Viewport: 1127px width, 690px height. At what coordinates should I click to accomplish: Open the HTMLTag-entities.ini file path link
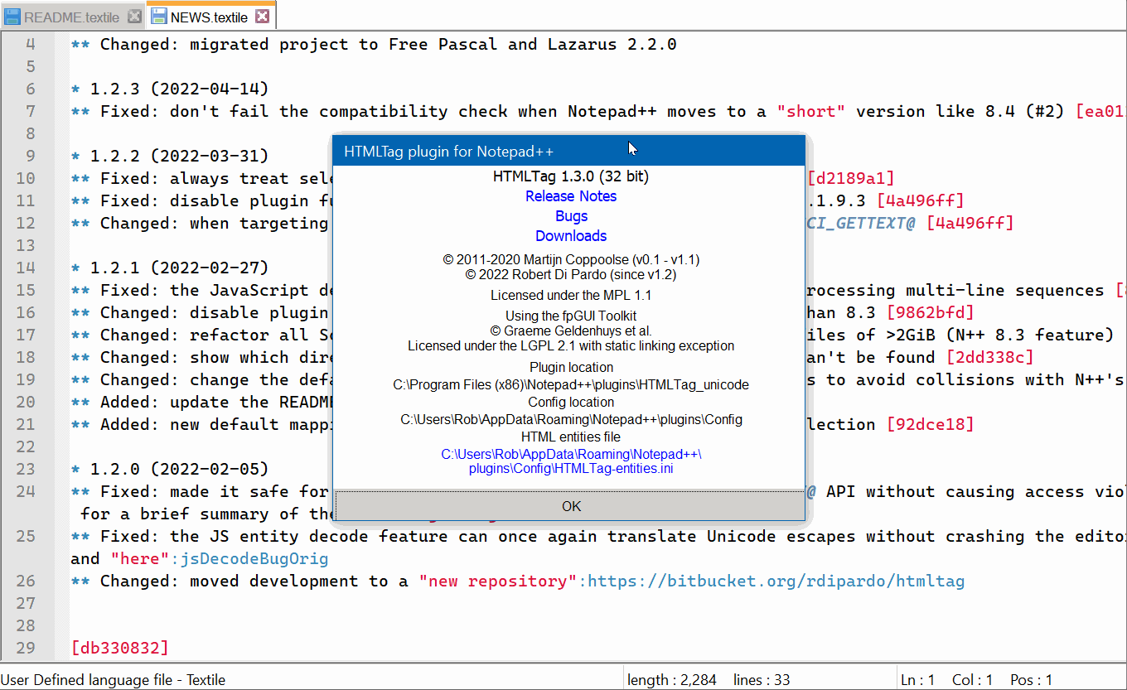click(x=571, y=461)
